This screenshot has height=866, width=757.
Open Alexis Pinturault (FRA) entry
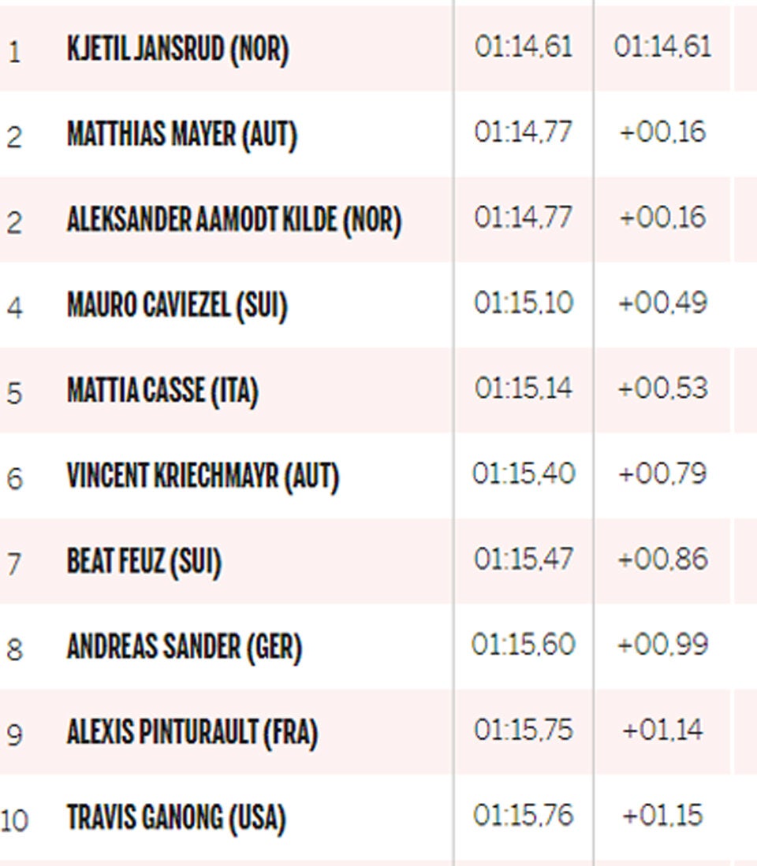[x=192, y=732]
